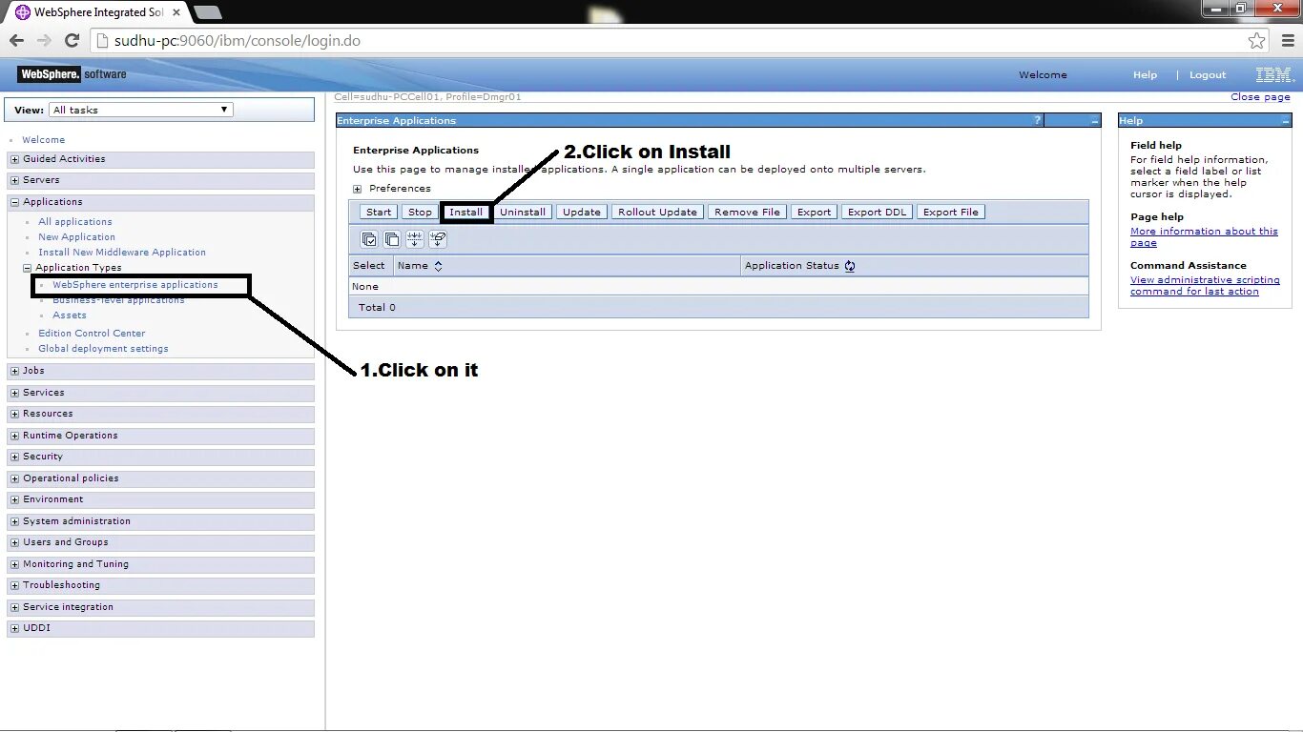Expand the Environment navigation group
Screen dimensions: 1303x732
click(14, 499)
